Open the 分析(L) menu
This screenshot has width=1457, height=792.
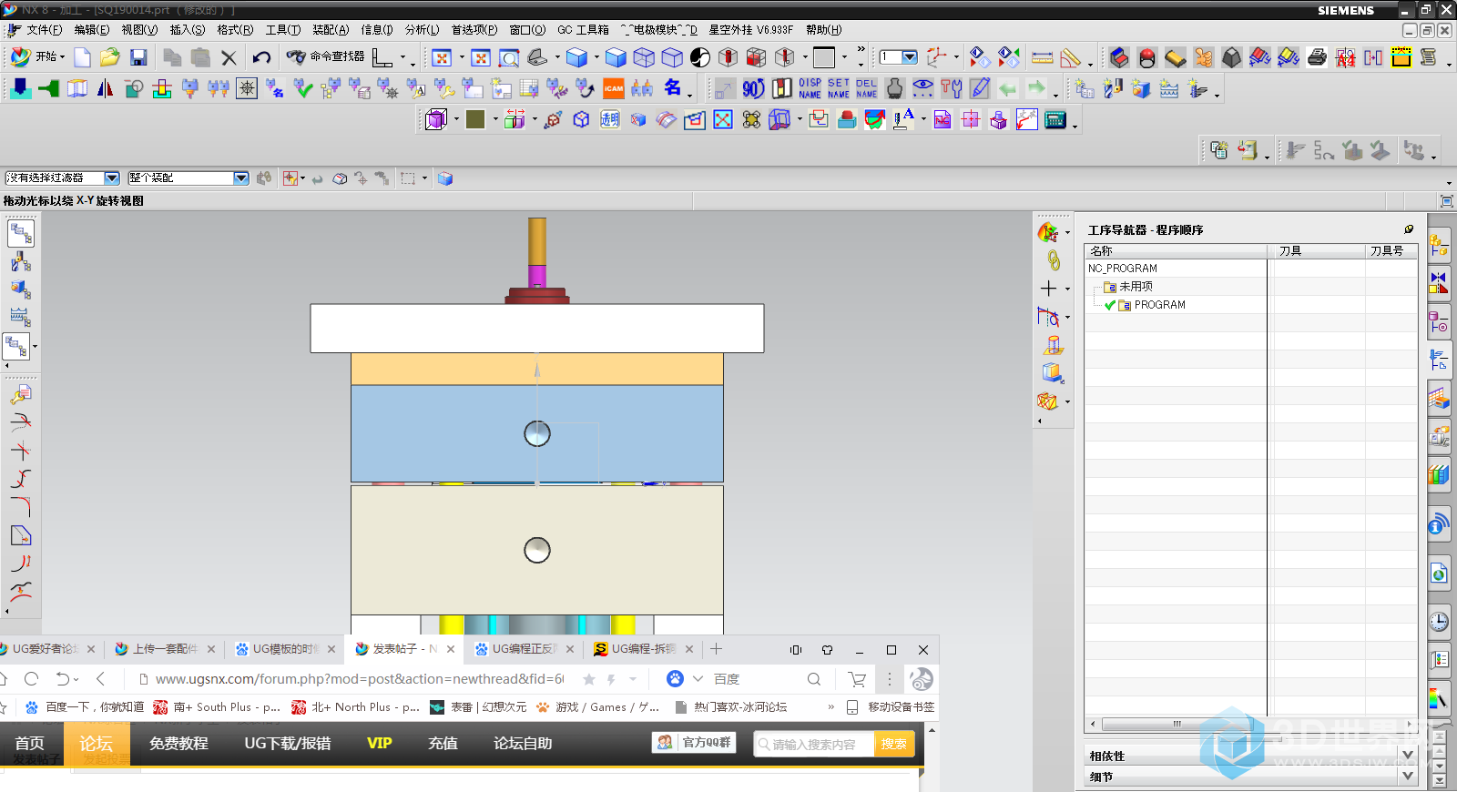tap(422, 30)
